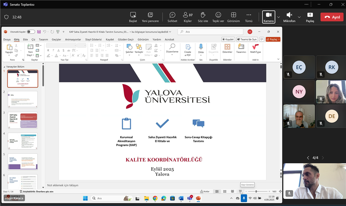Viewport: 346px width, 206px height.
Task: Start Slayt Gösterisi from status bar
Action: (x=240, y=191)
